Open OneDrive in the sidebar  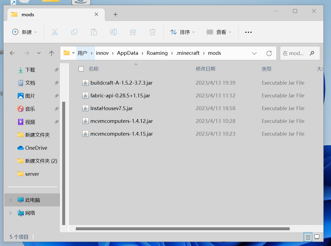point(32,148)
